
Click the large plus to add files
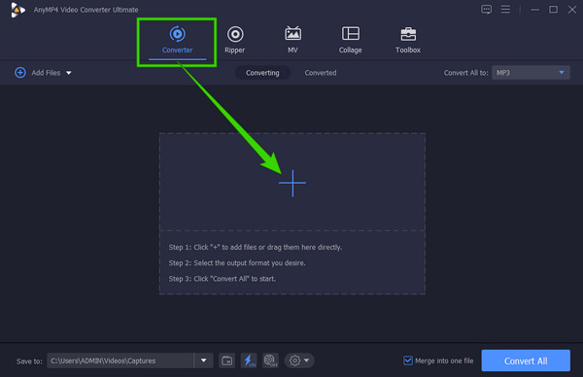coord(292,183)
